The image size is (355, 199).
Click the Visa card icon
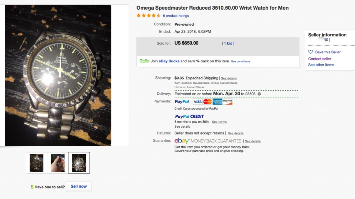pyautogui.click(x=197, y=102)
